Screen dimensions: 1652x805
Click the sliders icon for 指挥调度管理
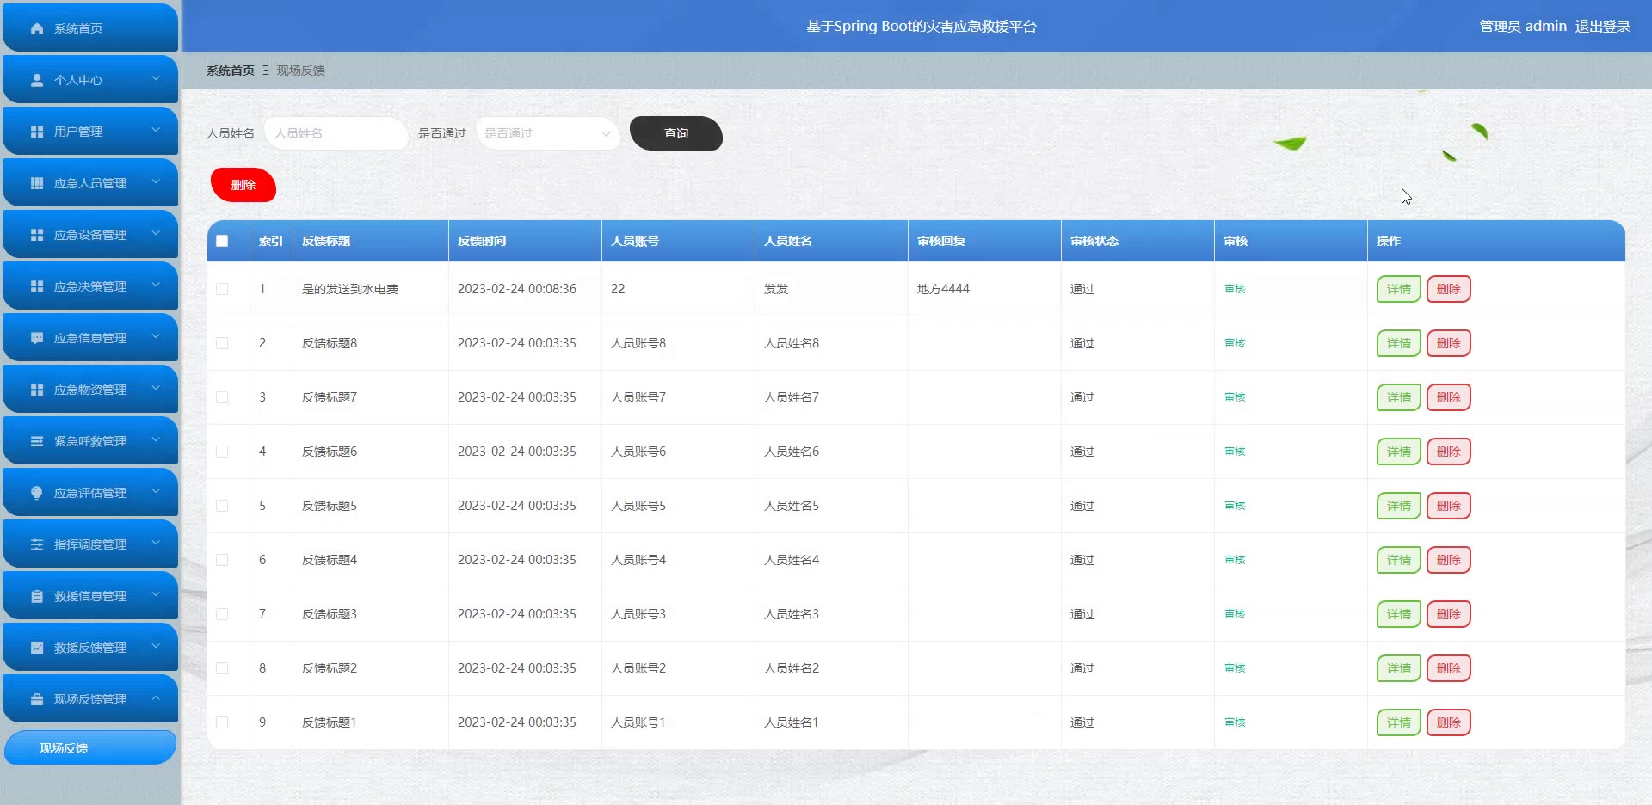[37, 544]
